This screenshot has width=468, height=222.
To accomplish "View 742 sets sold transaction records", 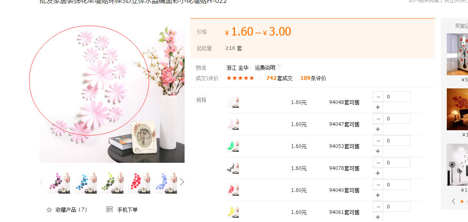I will point(279,78).
